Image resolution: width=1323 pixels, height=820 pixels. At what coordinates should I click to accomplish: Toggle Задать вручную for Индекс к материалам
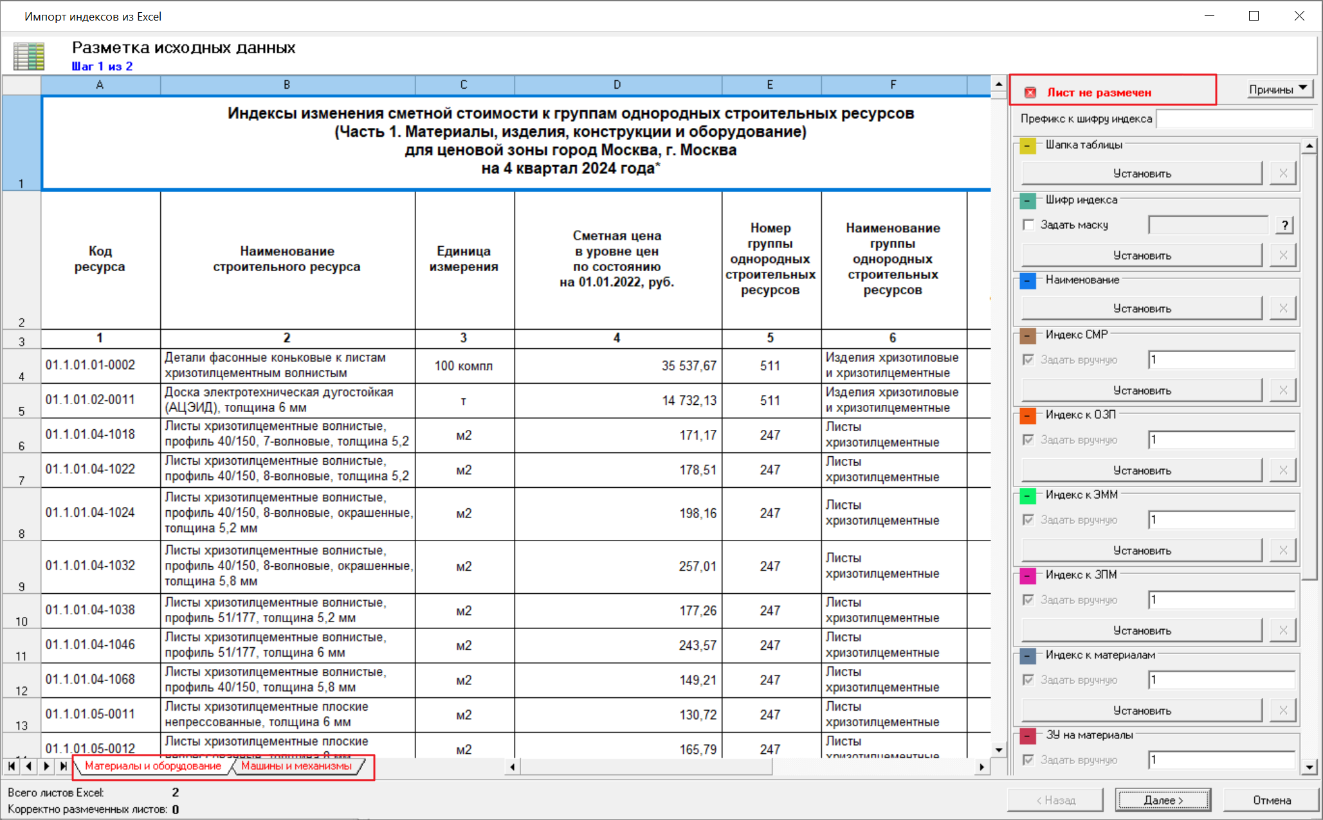click(1028, 680)
